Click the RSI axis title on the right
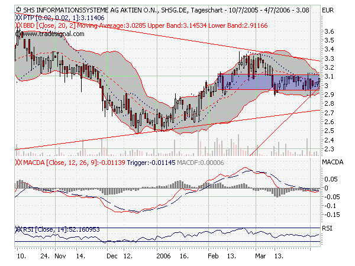The height and width of the screenshot is (266, 355). [x=327, y=228]
